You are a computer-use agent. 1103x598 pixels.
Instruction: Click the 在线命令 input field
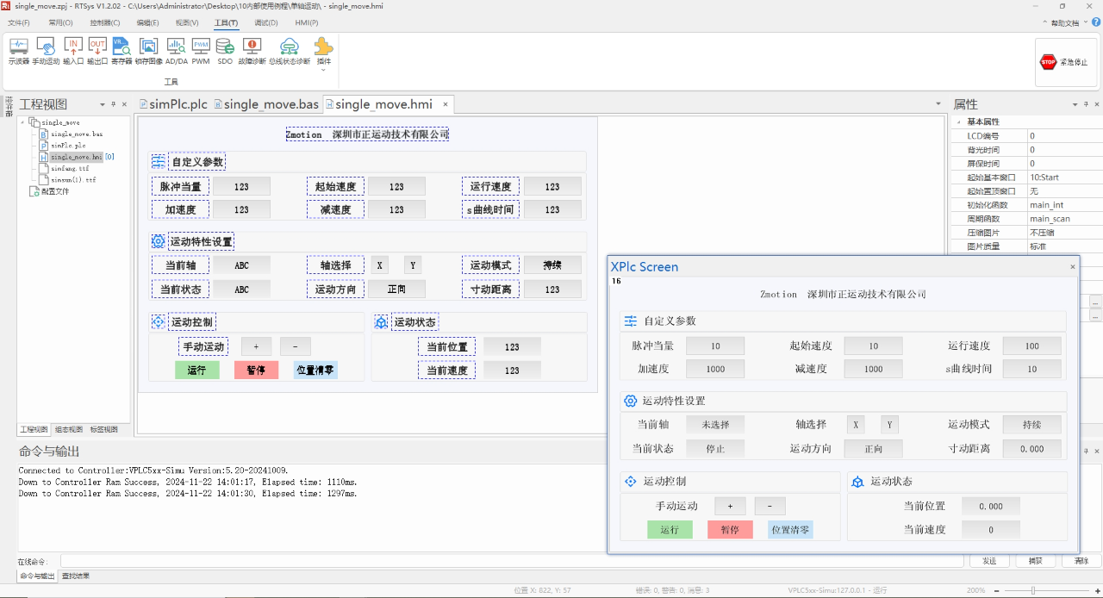511,561
